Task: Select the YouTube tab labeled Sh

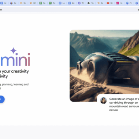Action: coord(110,3)
